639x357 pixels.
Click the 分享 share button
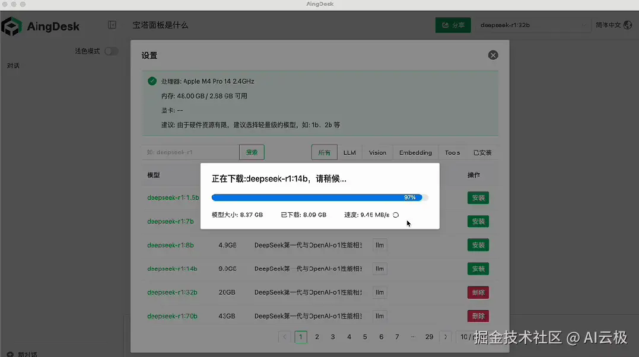(453, 25)
